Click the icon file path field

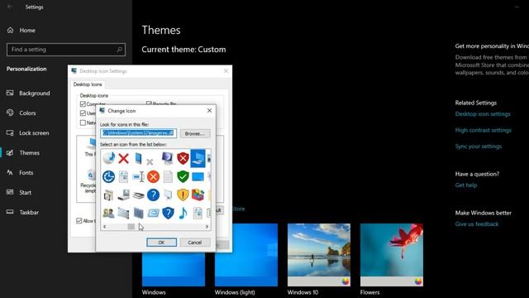(x=138, y=133)
